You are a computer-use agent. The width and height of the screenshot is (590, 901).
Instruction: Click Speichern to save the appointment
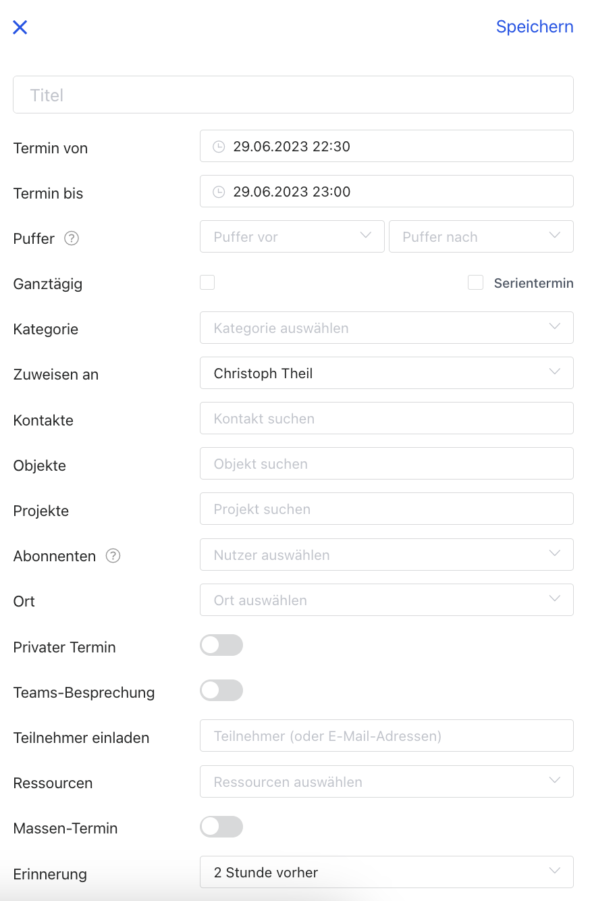(x=535, y=27)
